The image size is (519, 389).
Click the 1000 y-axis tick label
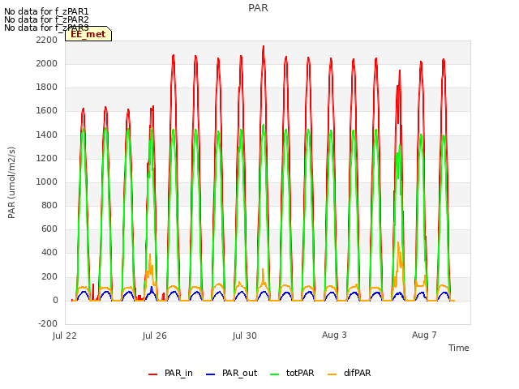[47, 182]
